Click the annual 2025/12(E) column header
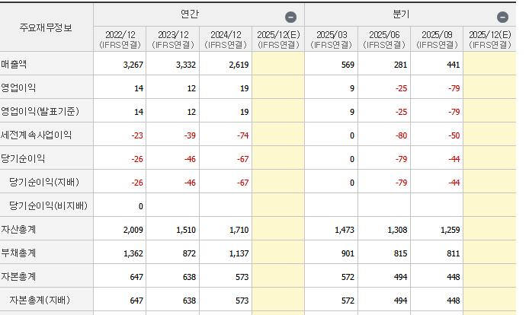 279,40
